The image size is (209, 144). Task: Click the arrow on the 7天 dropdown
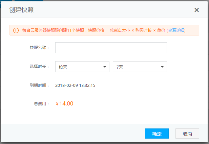[162, 67]
